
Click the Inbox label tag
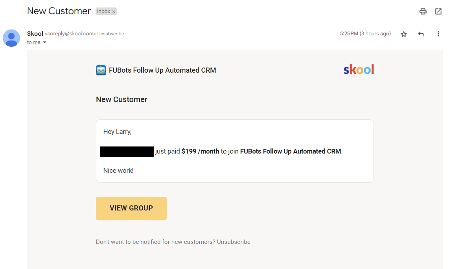pos(103,11)
